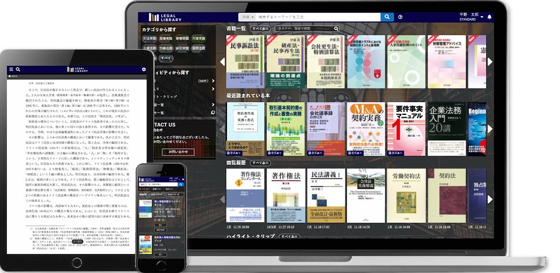Open tablet hamburger menu icon

11,70
